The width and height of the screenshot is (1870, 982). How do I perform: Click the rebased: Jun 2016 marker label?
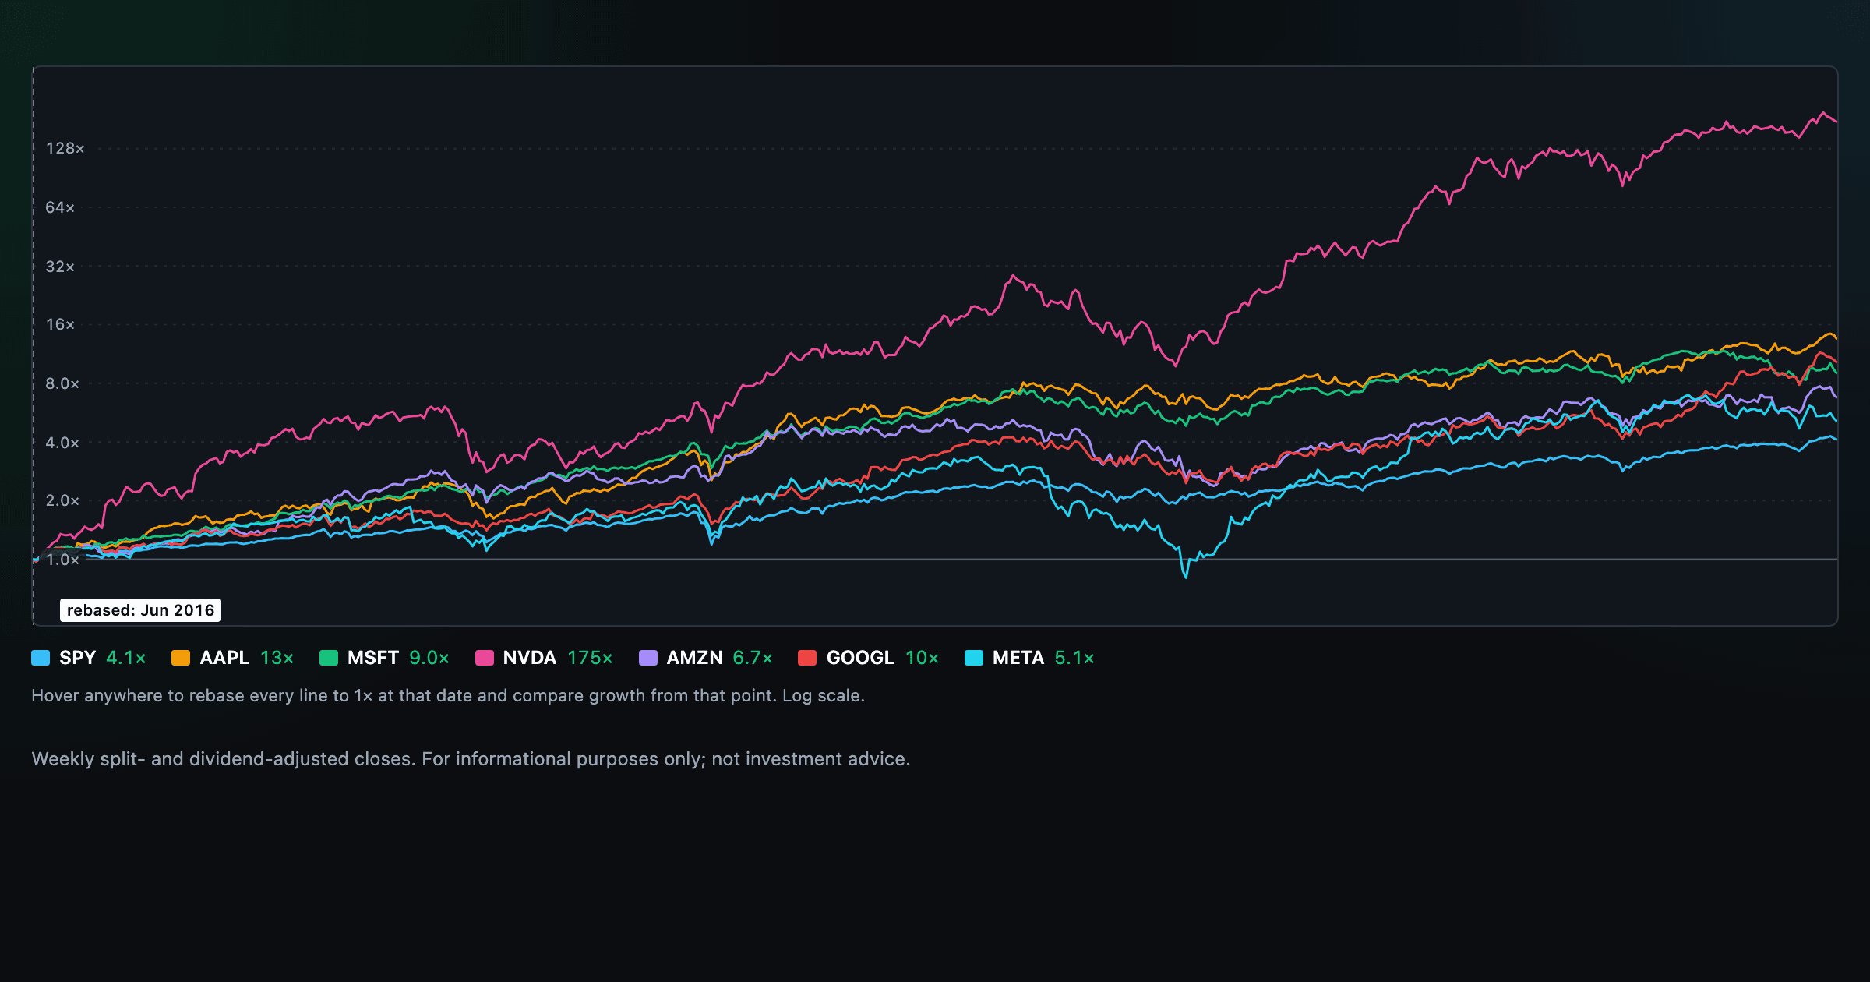point(140,610)
